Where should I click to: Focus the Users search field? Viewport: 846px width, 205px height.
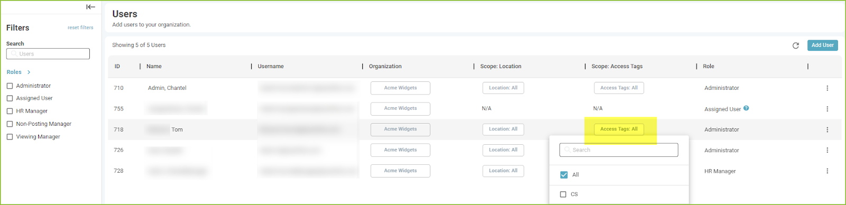point(48,54)
